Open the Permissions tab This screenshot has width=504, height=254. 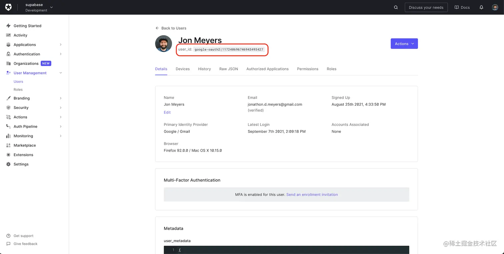pos(307,69)
